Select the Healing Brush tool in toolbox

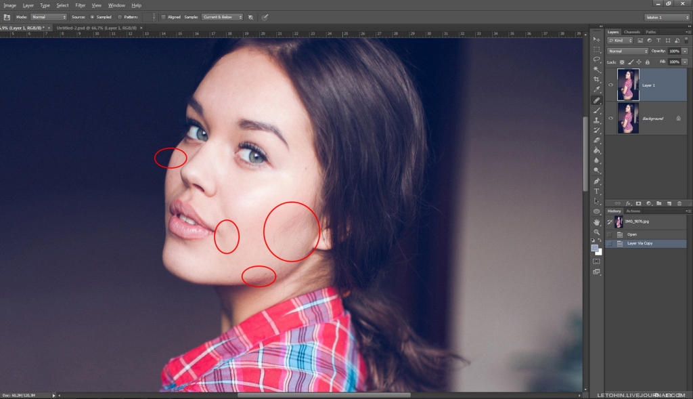[x=597, y=100]
